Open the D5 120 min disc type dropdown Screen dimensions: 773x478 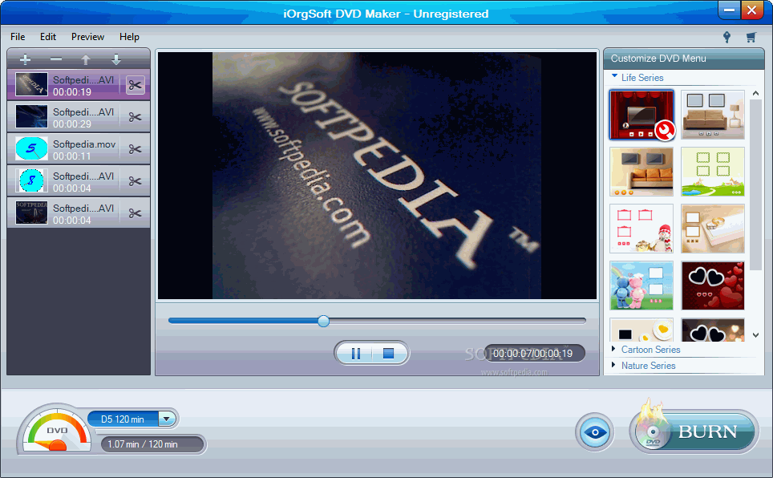(x=167, y=419)
